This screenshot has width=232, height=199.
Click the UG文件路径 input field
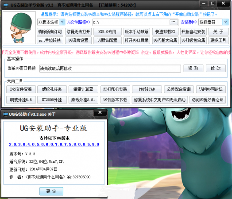coord(131,22)
